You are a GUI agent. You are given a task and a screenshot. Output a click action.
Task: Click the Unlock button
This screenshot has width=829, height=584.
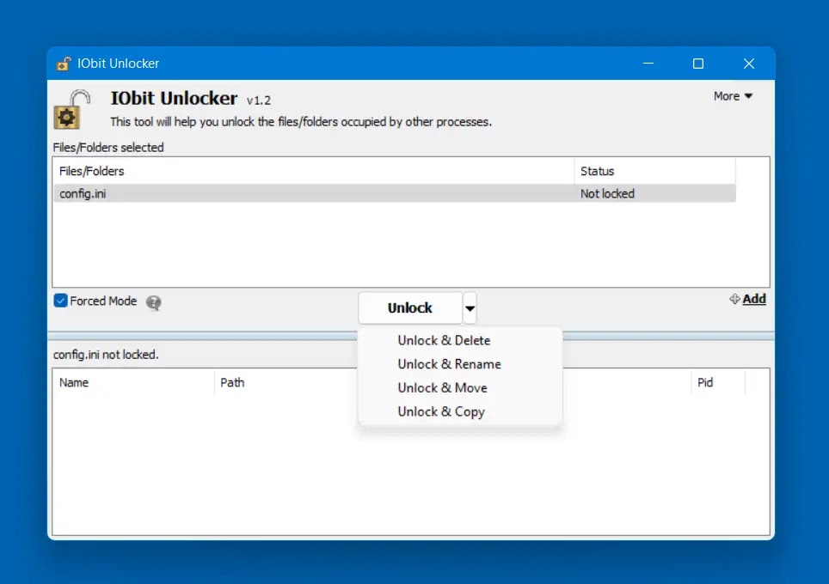point(410,307)
